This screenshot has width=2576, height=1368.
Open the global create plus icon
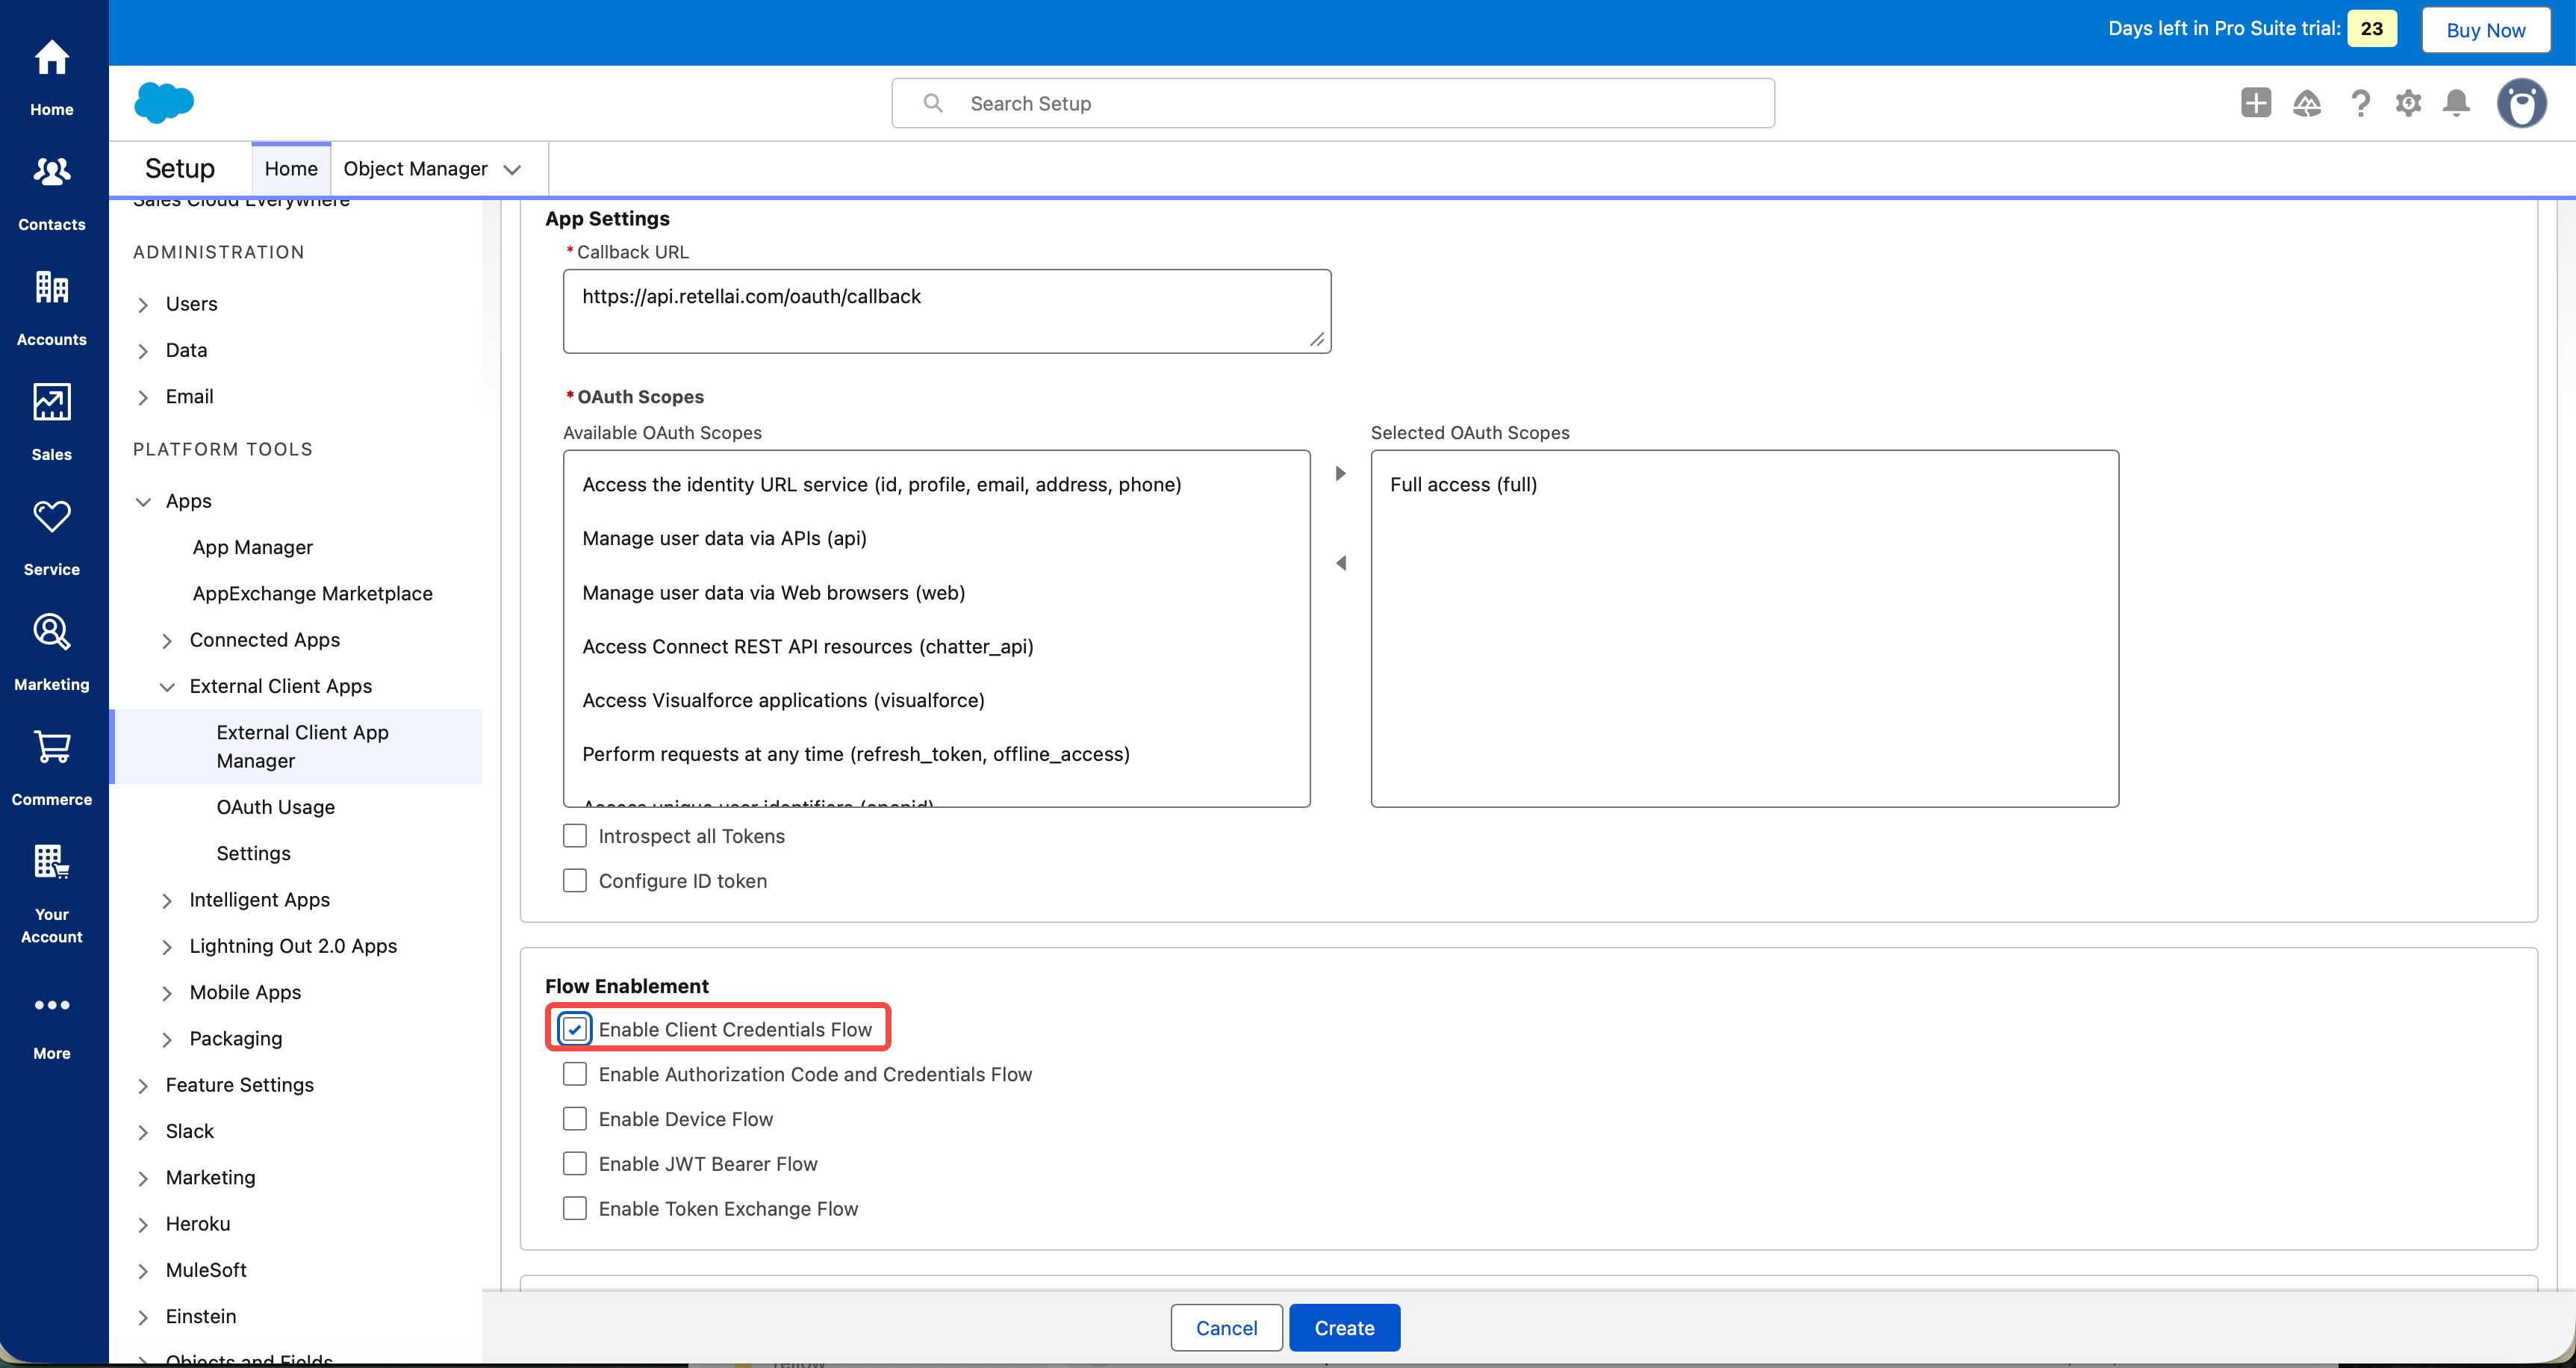coord(2256,103)
